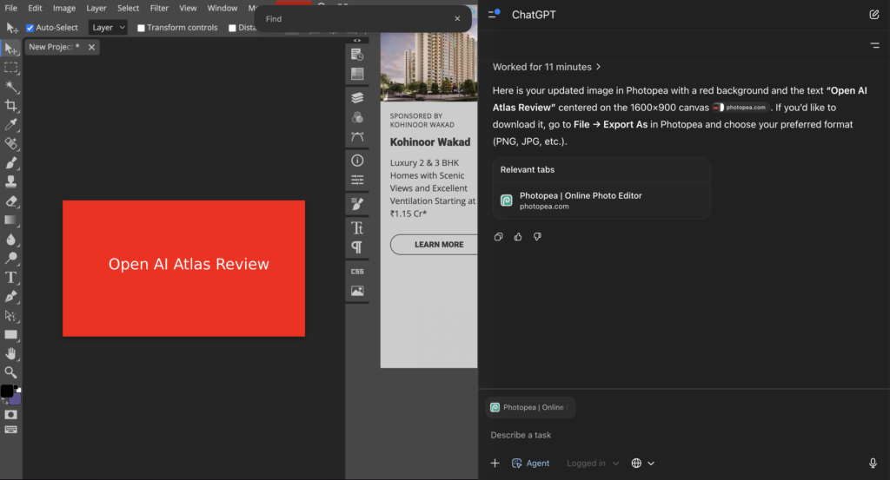The height and width of the screenshot is (480, 890).
Task: Open the CSS panel icon
Action: tap(357, 272)
